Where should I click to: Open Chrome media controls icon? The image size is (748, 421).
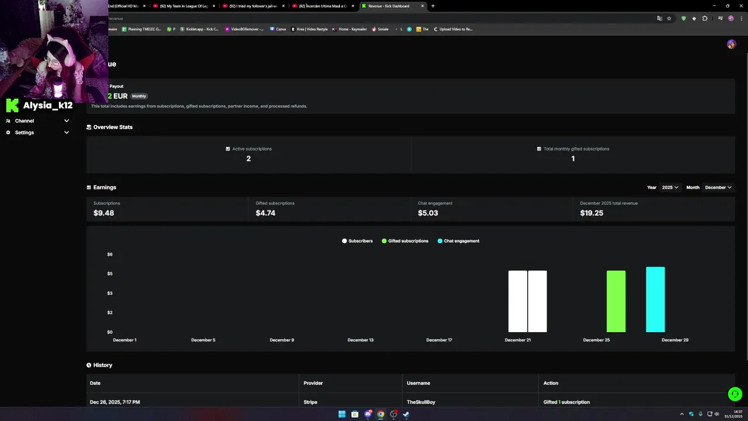(x=721, y=19)
